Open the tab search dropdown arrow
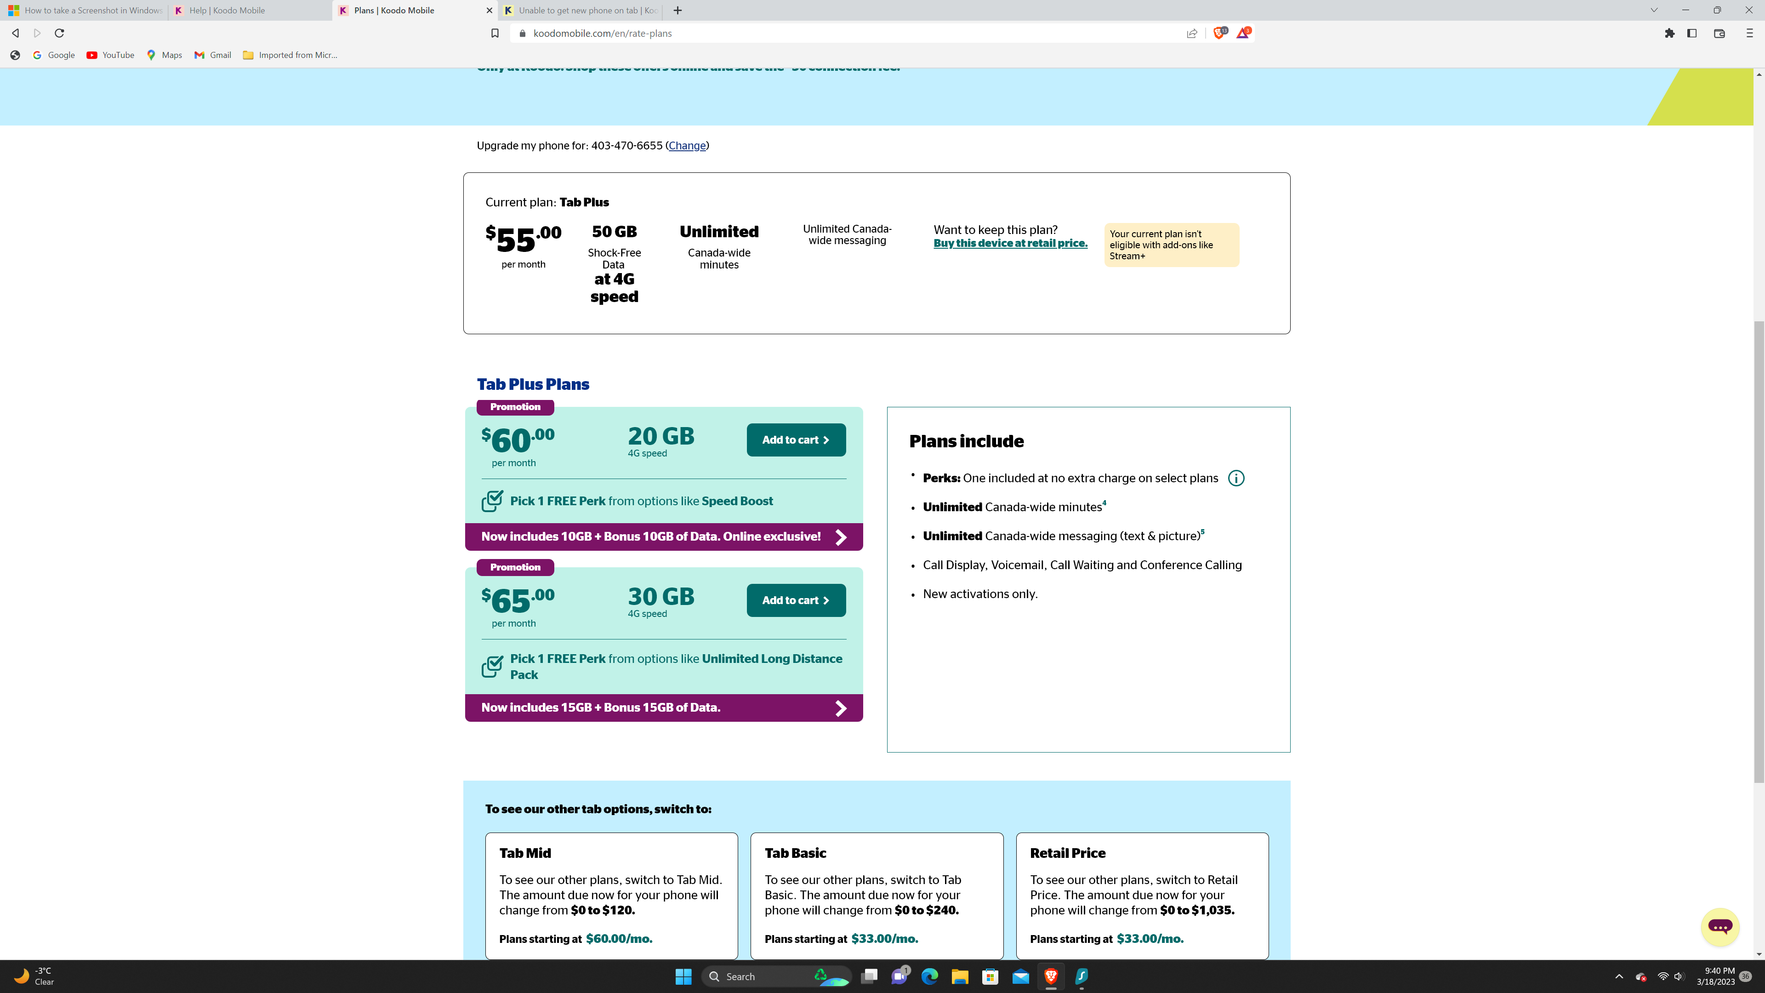 (x=1654, y=10)
